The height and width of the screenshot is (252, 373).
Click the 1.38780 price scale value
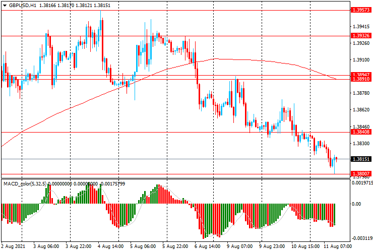pos(361,93)
